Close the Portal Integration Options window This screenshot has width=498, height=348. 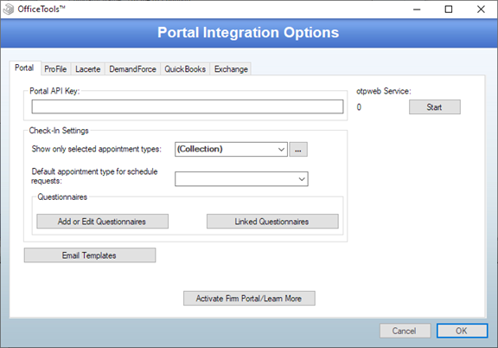tap(481, 10)
